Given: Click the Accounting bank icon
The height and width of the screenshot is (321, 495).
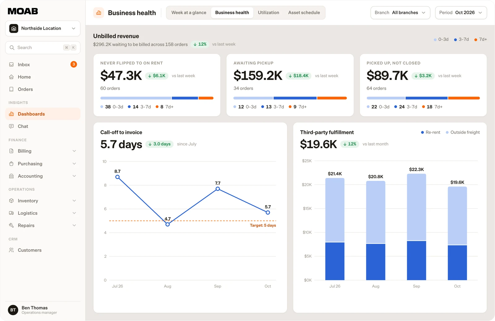Looking at the screenshot, I should [x=11, y=176].
